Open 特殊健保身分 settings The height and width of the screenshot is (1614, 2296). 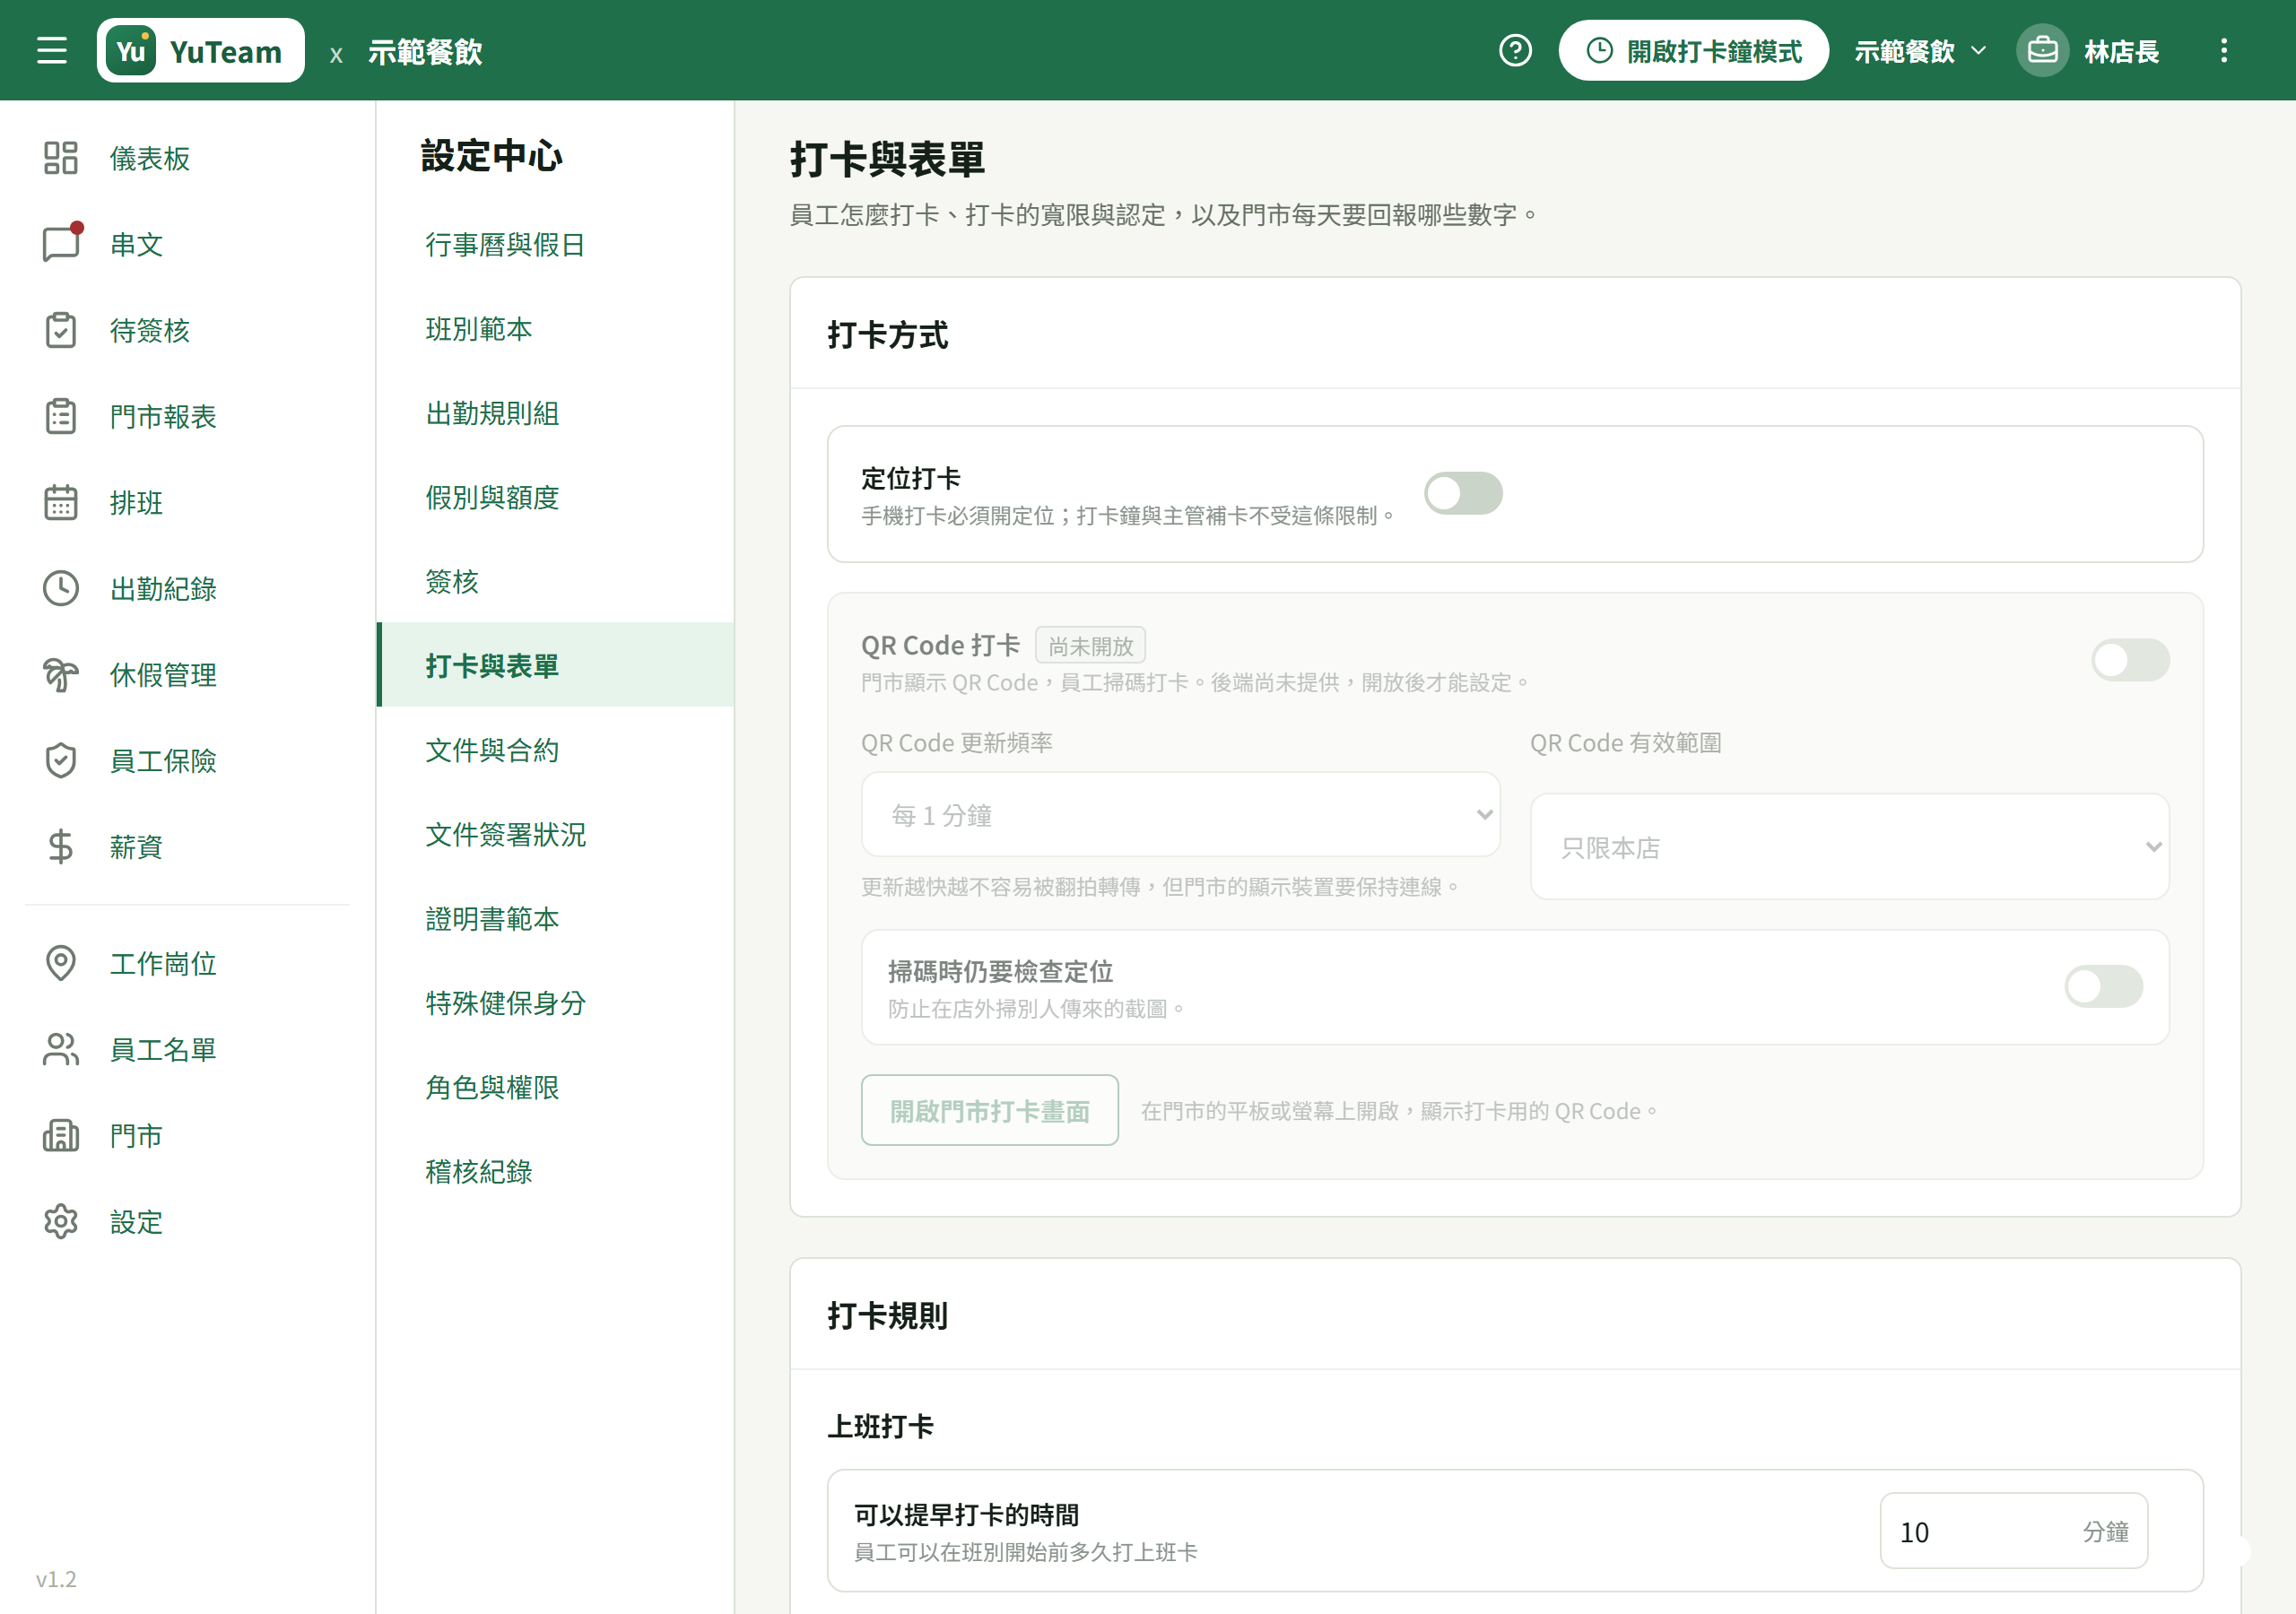click(x=555, y=1002)
